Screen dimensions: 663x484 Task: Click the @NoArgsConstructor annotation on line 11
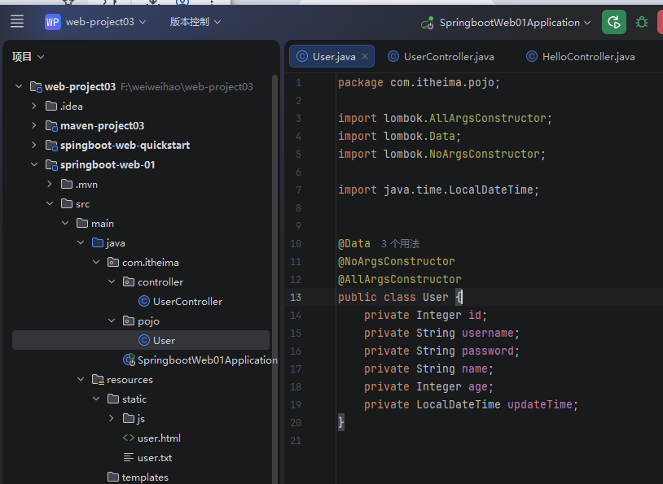(x=396, y=261)
